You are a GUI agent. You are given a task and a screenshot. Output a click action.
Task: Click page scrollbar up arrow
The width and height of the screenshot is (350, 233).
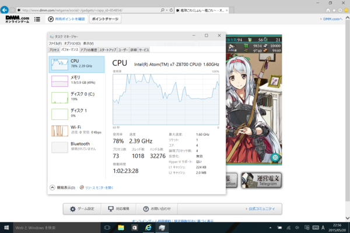tap(347, 17)
